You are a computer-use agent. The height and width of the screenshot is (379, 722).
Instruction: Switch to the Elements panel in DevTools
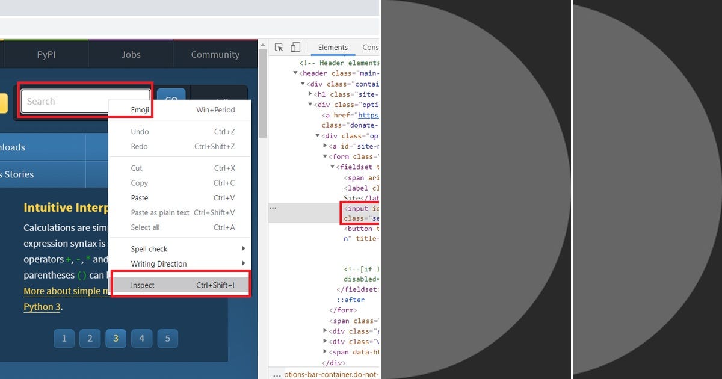[333, 47]
